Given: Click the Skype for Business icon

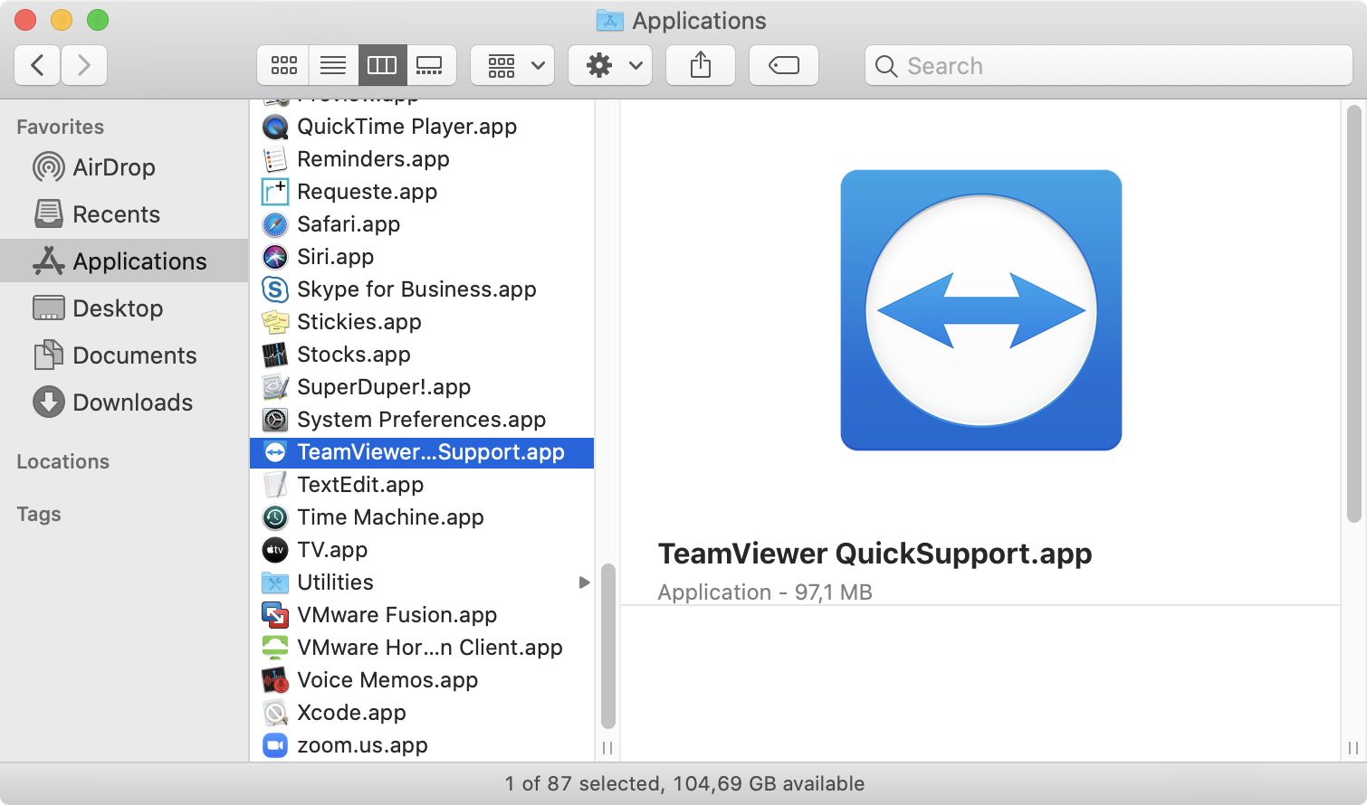Looking at the screenshot, I should (x=275, y=289).
